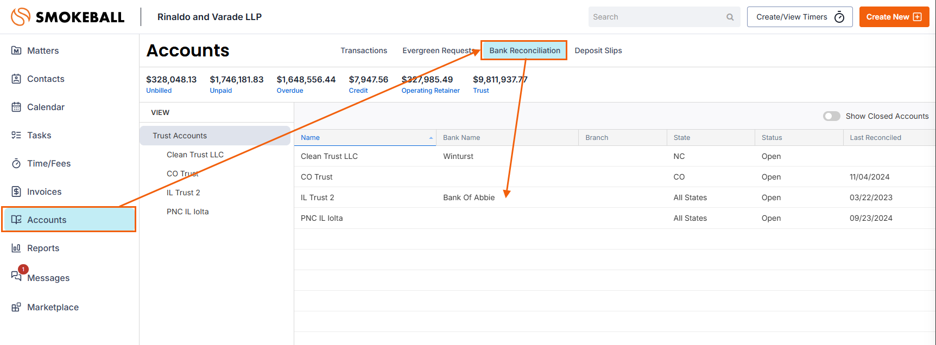The height and width of the screenshot is (345, 936).
Task: Click the plus icon in Create New
Action: 917,17
